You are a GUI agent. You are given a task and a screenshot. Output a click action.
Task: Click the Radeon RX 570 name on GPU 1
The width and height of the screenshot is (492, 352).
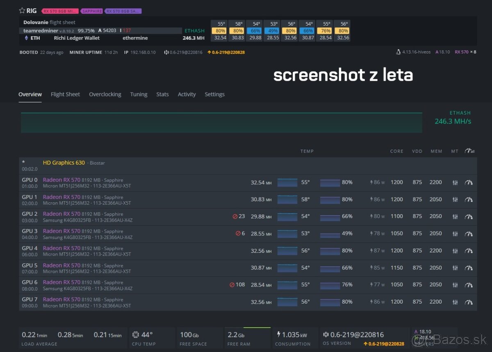coord(61,197)
